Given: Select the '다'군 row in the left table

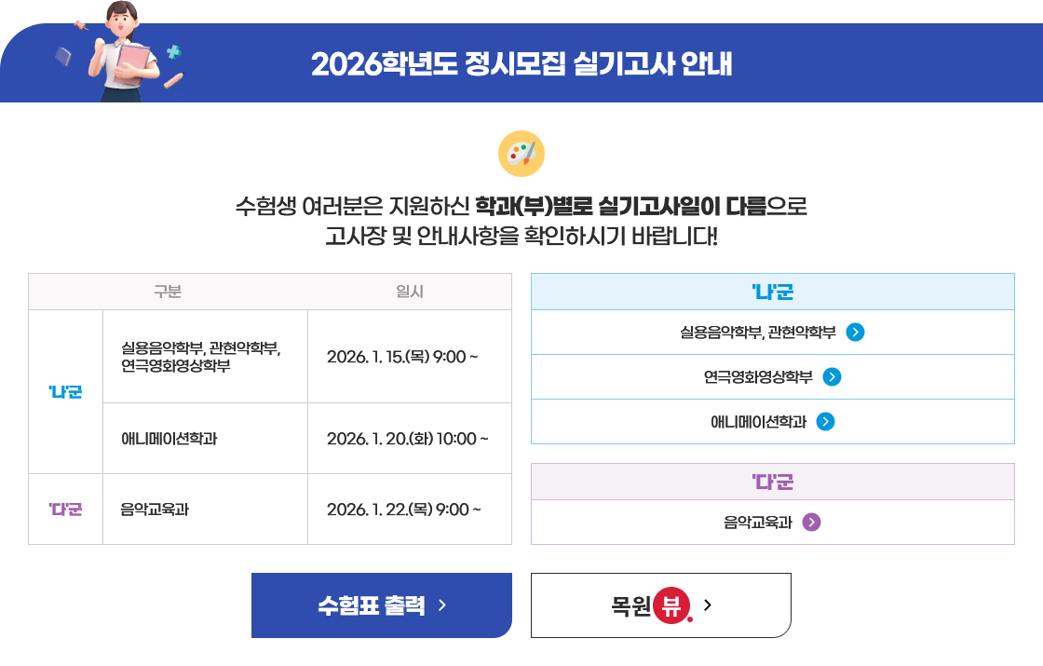Looking at the screenshot, I should tap(65, 509).
